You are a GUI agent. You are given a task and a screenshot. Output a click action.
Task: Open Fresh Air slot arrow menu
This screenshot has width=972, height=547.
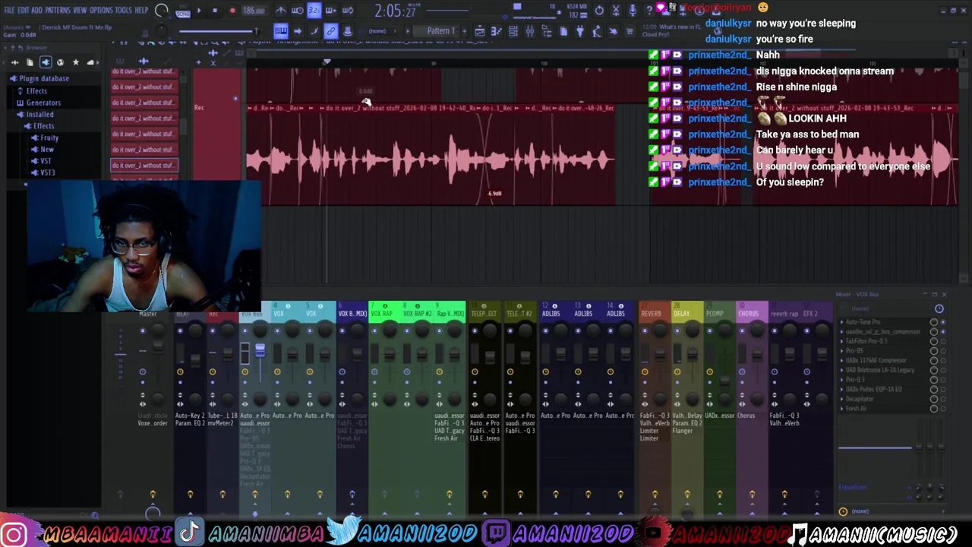pos(842,408)
